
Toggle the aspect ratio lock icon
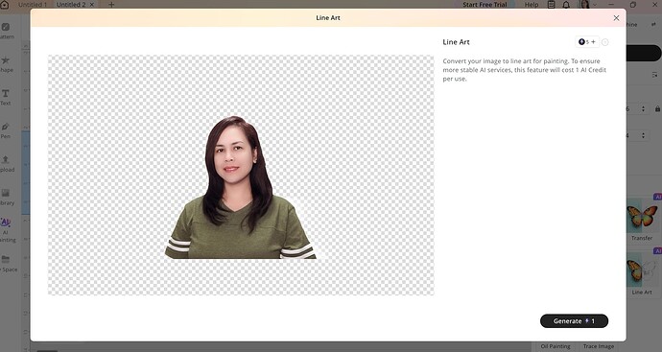[657, 108]
